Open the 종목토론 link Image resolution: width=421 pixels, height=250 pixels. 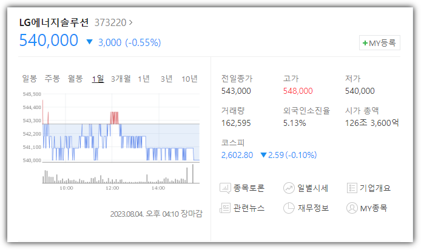click(249, 188)
